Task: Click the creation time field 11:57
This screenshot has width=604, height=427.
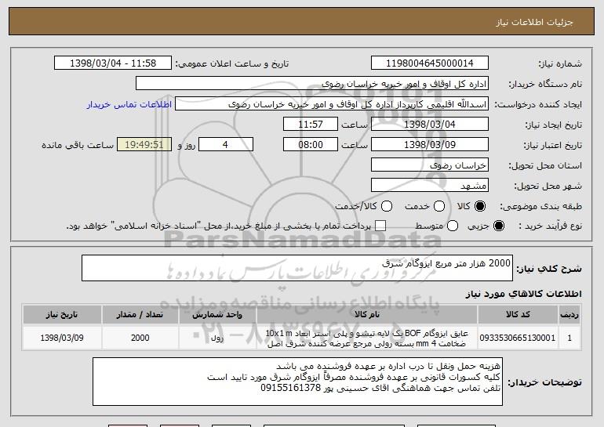Action: (311, 125)
